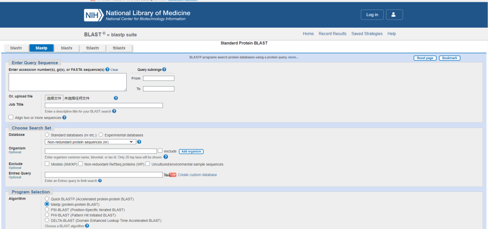Open Recent Results in navigation
Viewport: 488px width, 229px height.
coord(332,34)
